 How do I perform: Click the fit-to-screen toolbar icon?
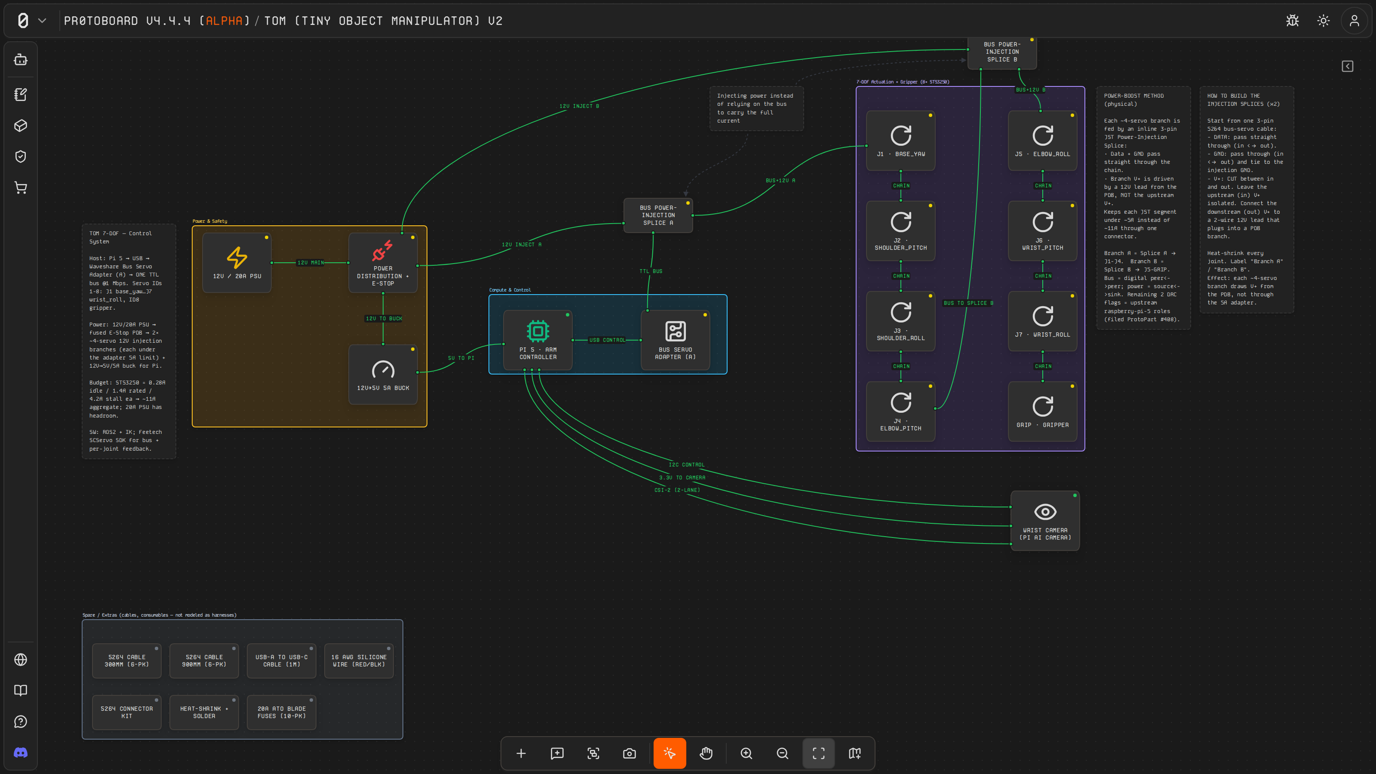[x=818, y=753]
